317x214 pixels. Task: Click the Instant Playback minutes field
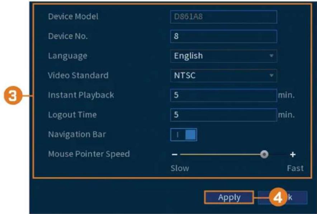224,95
